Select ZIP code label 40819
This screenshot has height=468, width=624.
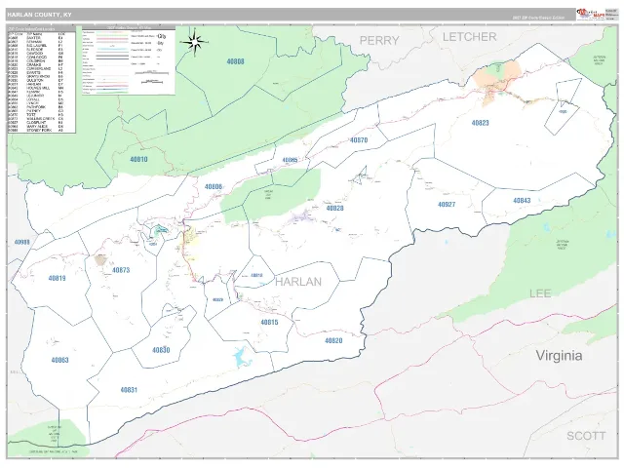tap(57, 278)
